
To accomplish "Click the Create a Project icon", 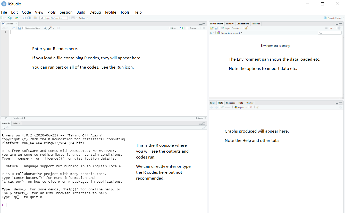I will (x=10, y=18).
